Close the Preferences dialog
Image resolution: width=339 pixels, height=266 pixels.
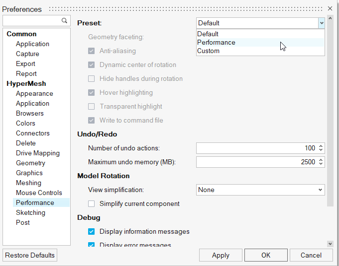(x=330, y=8)
